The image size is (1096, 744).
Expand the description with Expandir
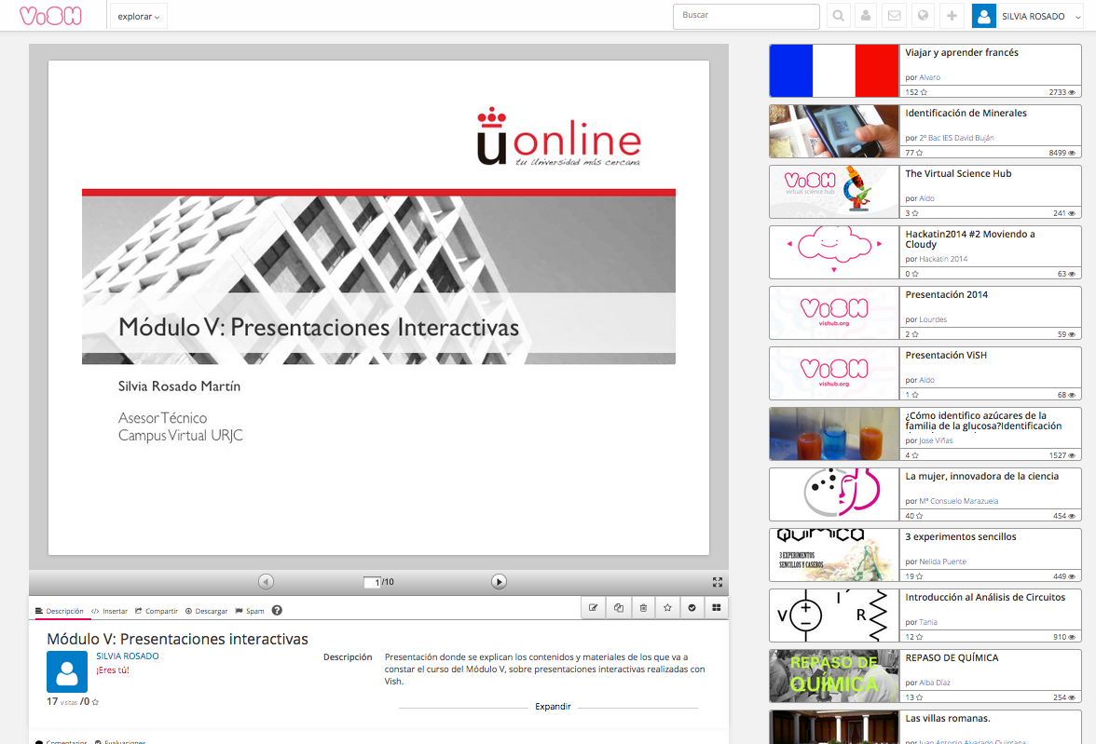[x=553, y=707]
